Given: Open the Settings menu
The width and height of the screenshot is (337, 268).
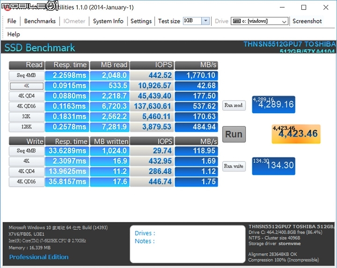Looking at the screenshot, I should point(141,21).
